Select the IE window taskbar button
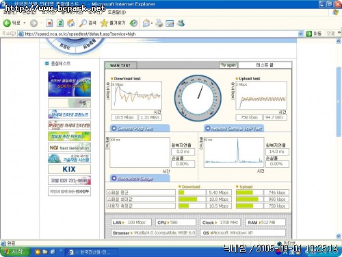The height and width of the screenshot is (257, 342). pos(92,252)
